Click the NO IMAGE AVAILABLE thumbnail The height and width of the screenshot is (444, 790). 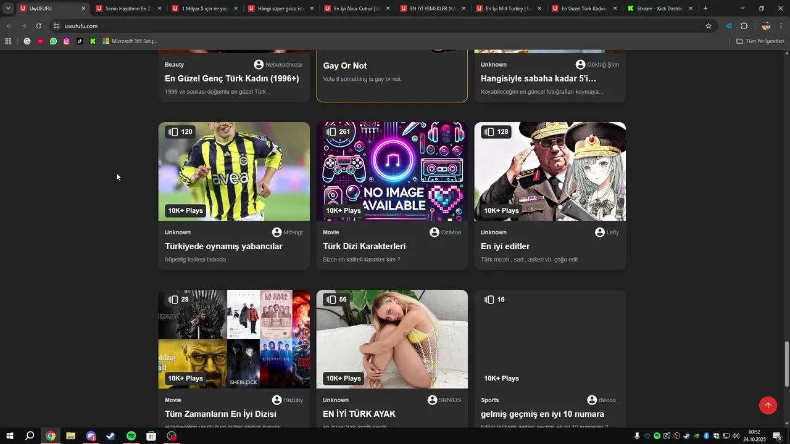392,171
